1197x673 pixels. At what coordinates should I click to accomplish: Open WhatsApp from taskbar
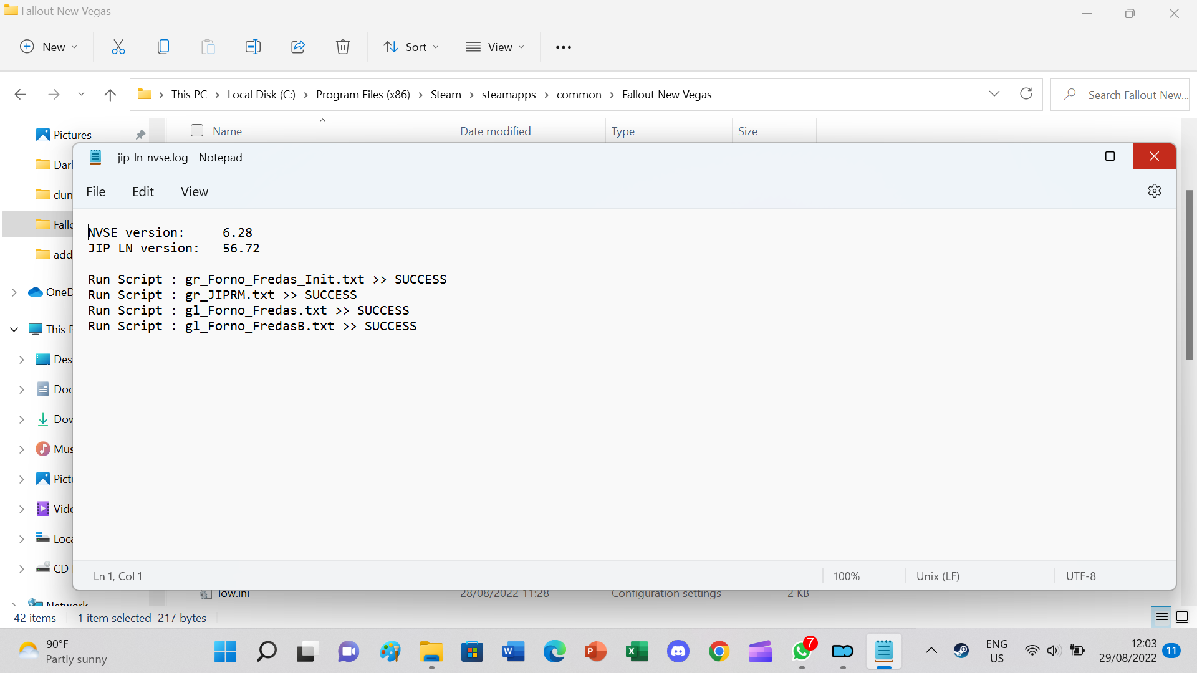coord(802,652)
